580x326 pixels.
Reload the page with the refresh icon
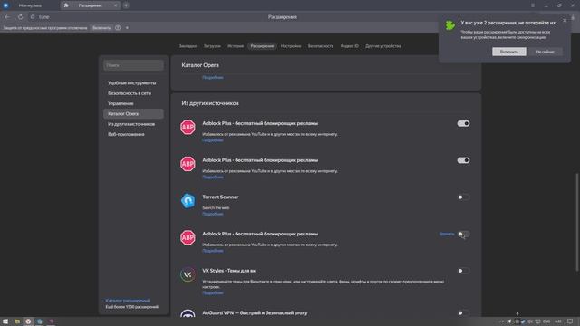[x=20, y=17]
